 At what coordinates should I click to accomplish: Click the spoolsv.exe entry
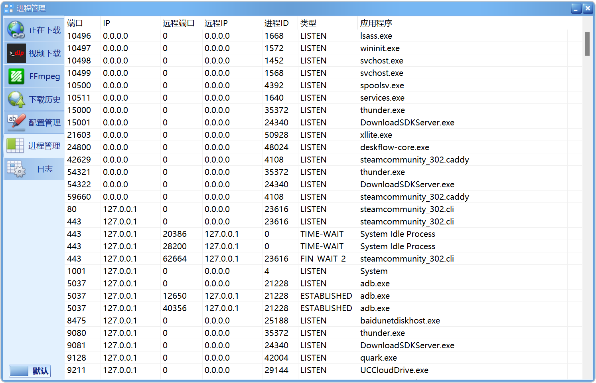click(382, 85)
